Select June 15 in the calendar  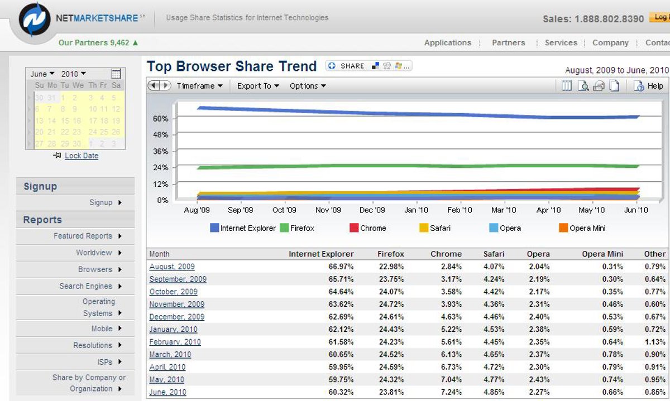coord(64,120)
